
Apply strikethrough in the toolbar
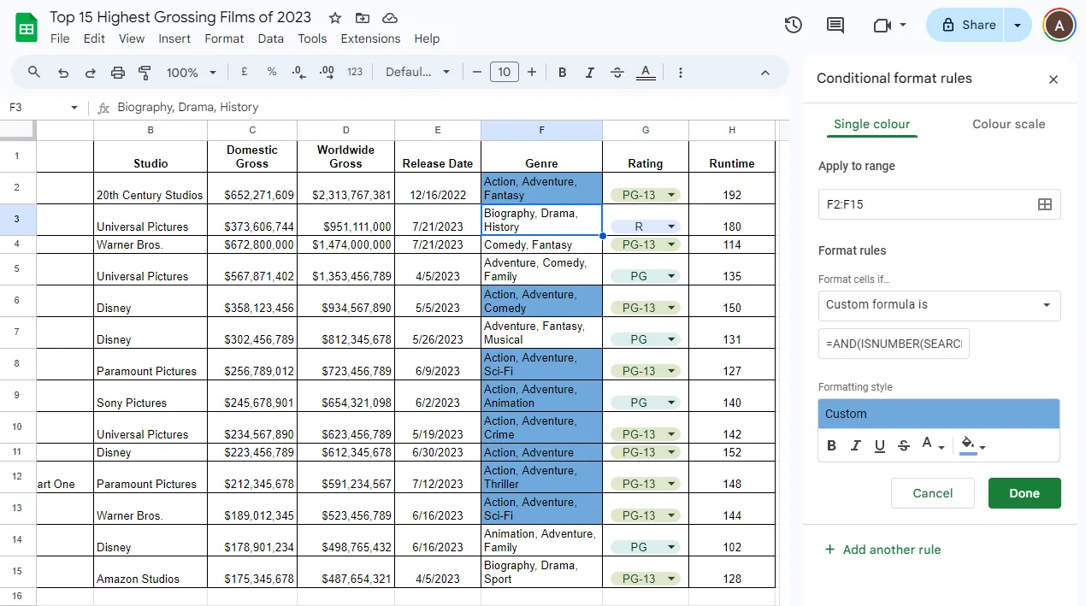coord(617,73)
